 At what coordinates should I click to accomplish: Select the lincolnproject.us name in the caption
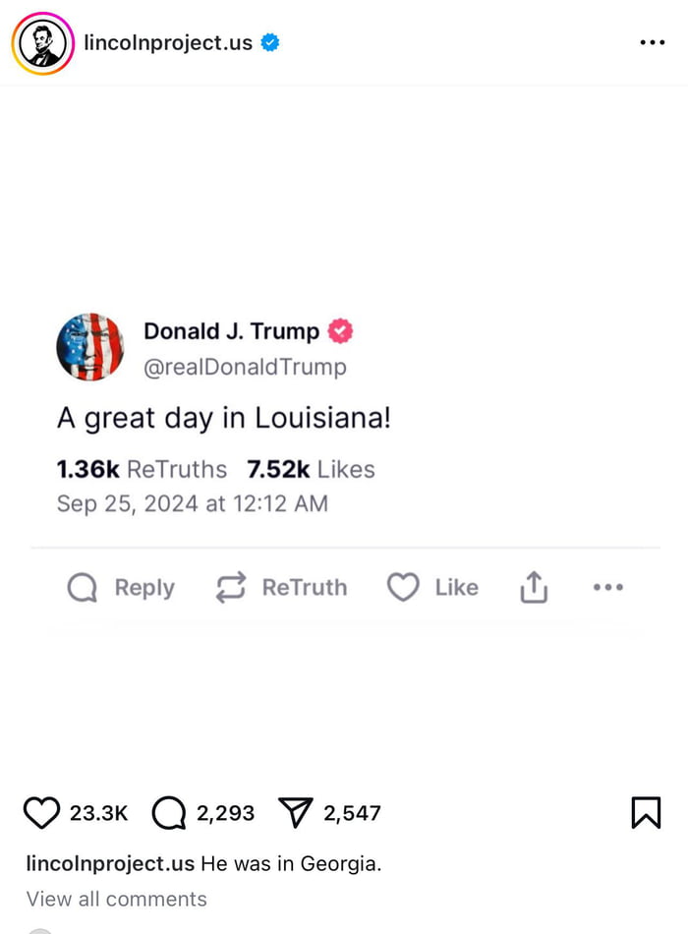click(x=110, y=863)
